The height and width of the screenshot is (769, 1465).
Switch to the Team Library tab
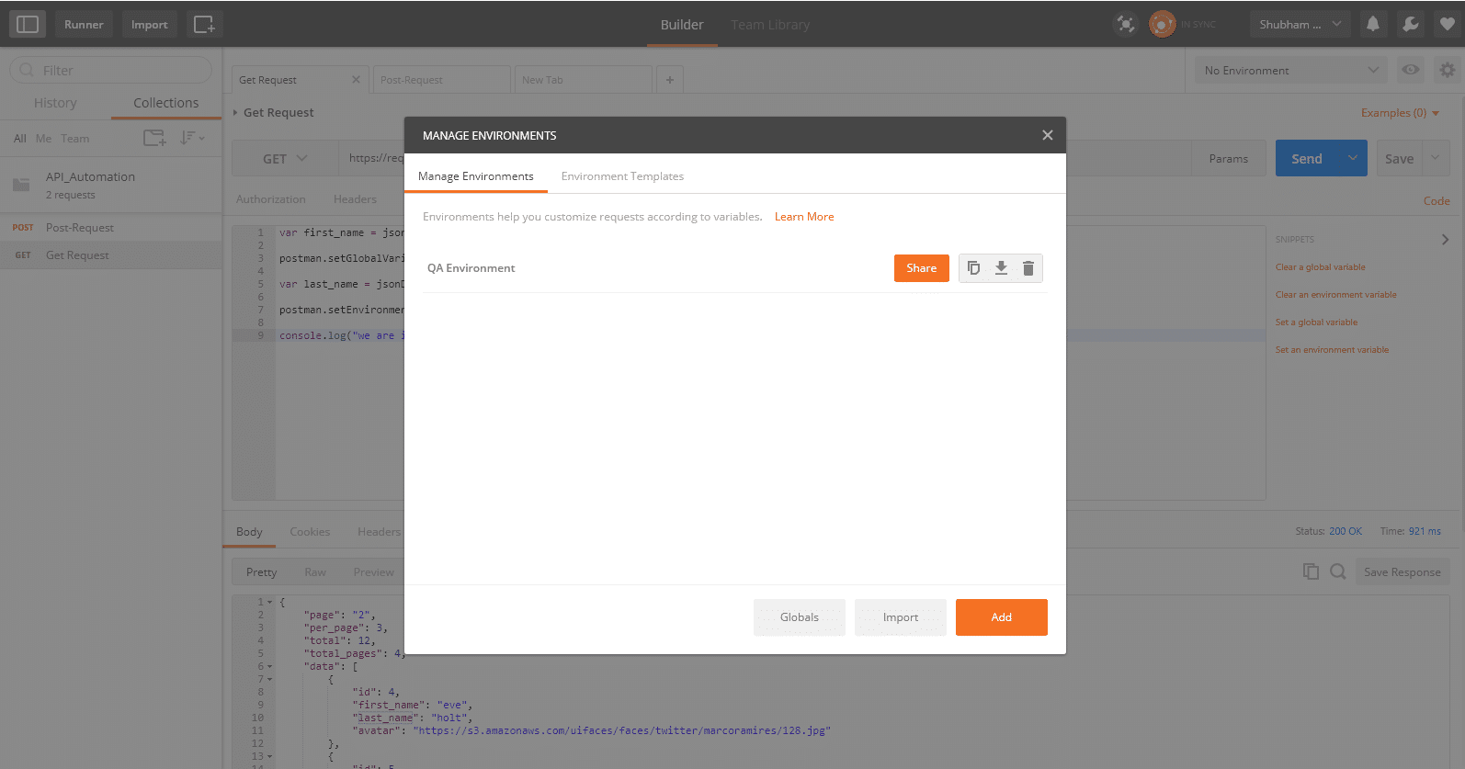pyautogui.click(x=770, y=25)
